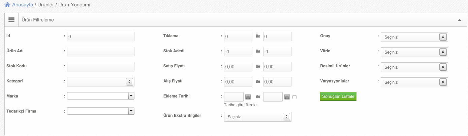Open the Vitrin select list
468x136 pixels.
pos(414,52)
